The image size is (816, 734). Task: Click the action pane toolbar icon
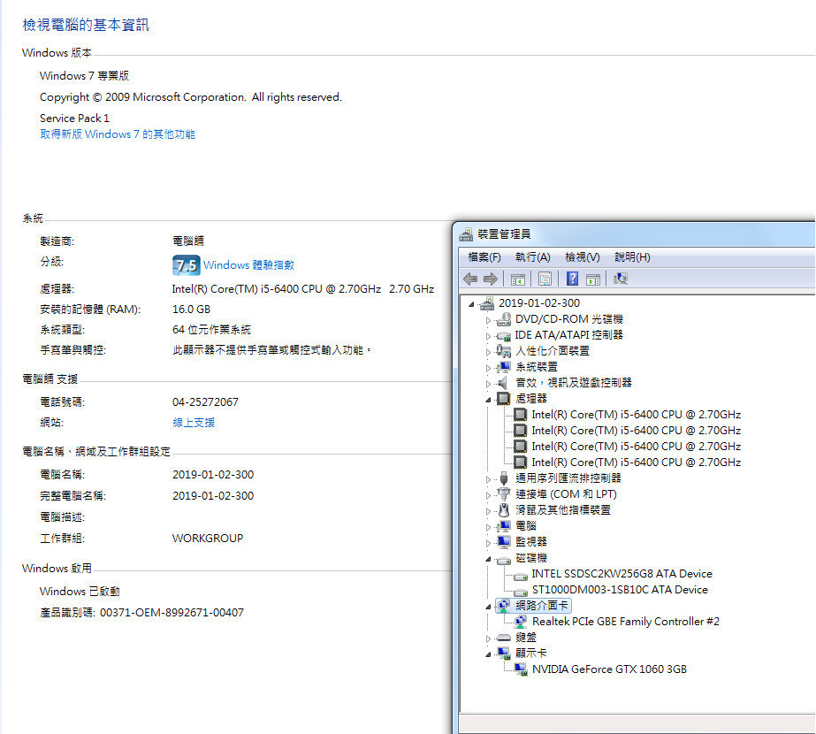[593, 279]
